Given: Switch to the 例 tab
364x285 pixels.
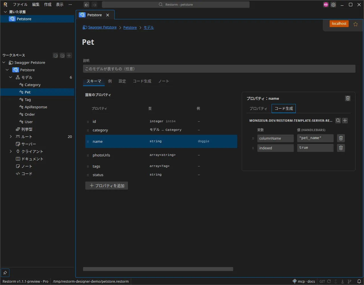Looking at the screenshot, I should pyautogui.click(x=110, y=81).
